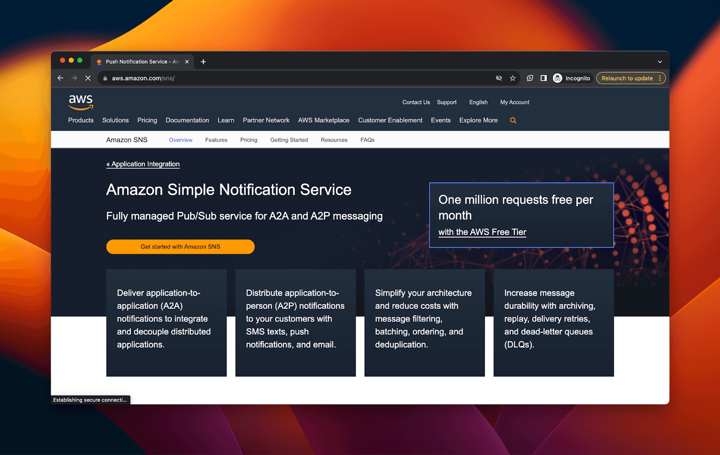Click the Increase message durability card
Viewport: 720px width, 455px height.
554,323
